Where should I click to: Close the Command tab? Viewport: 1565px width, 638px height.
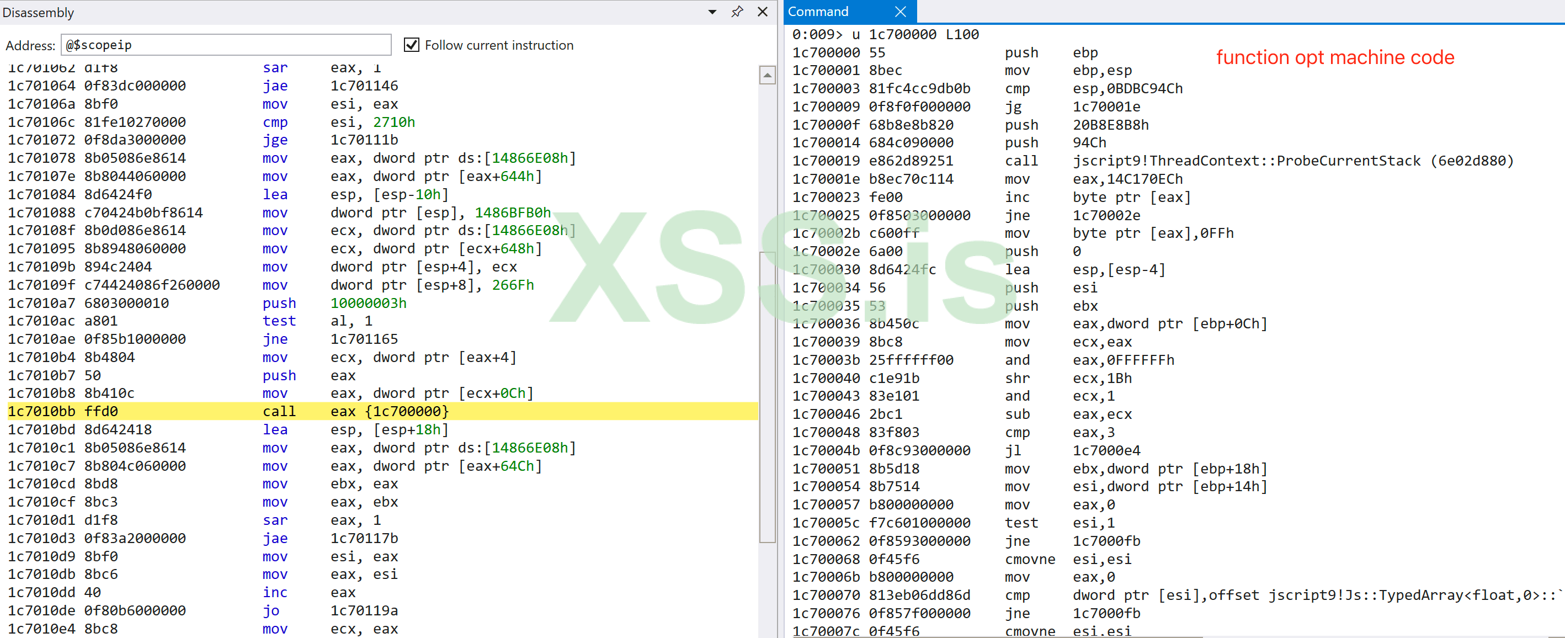(x=901, y=12)
